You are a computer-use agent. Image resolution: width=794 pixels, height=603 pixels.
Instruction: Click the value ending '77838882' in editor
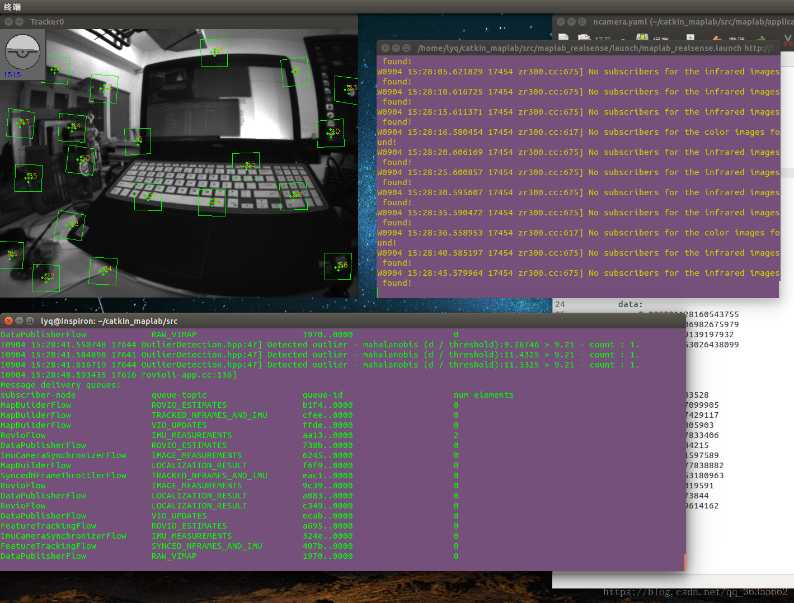[x=705, y=465]
